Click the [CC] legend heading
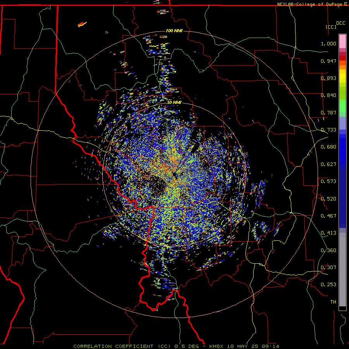 click(x=331, y=27)
